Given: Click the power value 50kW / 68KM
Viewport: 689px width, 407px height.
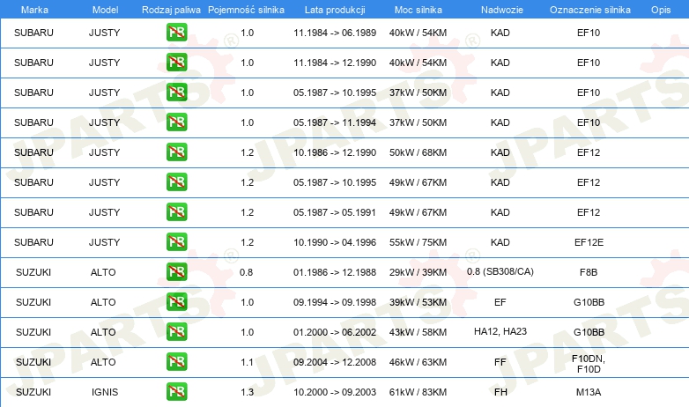Looking at the screenshot, I should tap(418, 152).
